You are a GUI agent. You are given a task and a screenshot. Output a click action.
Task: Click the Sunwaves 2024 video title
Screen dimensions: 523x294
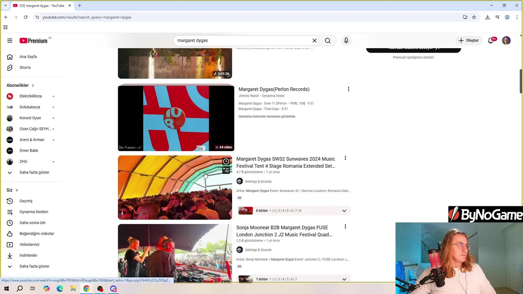pyautogui.click(x=286, y=163)
